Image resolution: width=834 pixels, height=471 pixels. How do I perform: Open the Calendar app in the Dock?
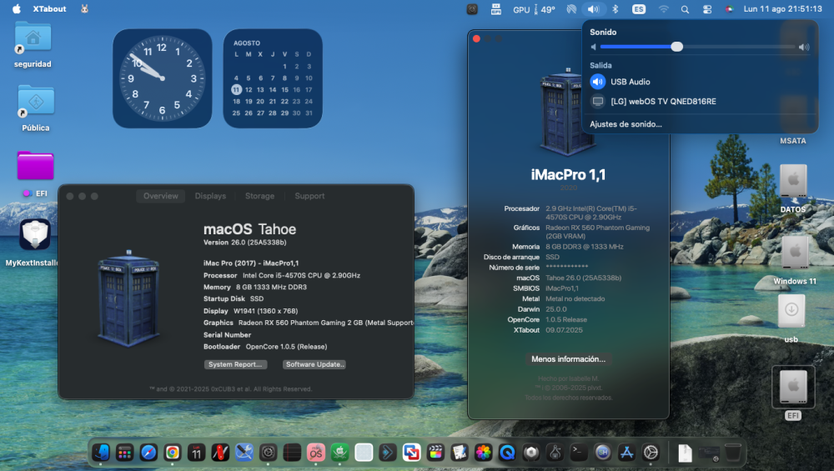pyautogui.click(x=196, y=453)
